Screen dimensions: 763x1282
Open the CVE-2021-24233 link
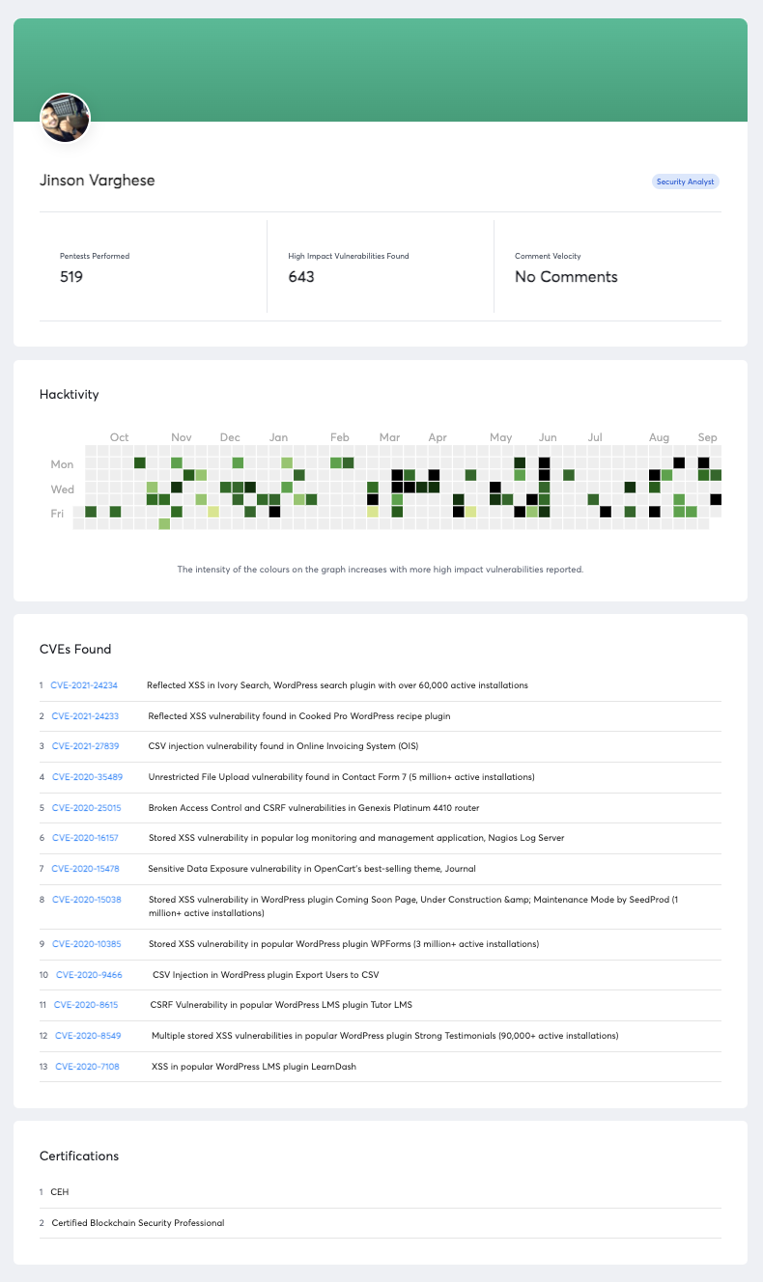click(x=85, y=716)
